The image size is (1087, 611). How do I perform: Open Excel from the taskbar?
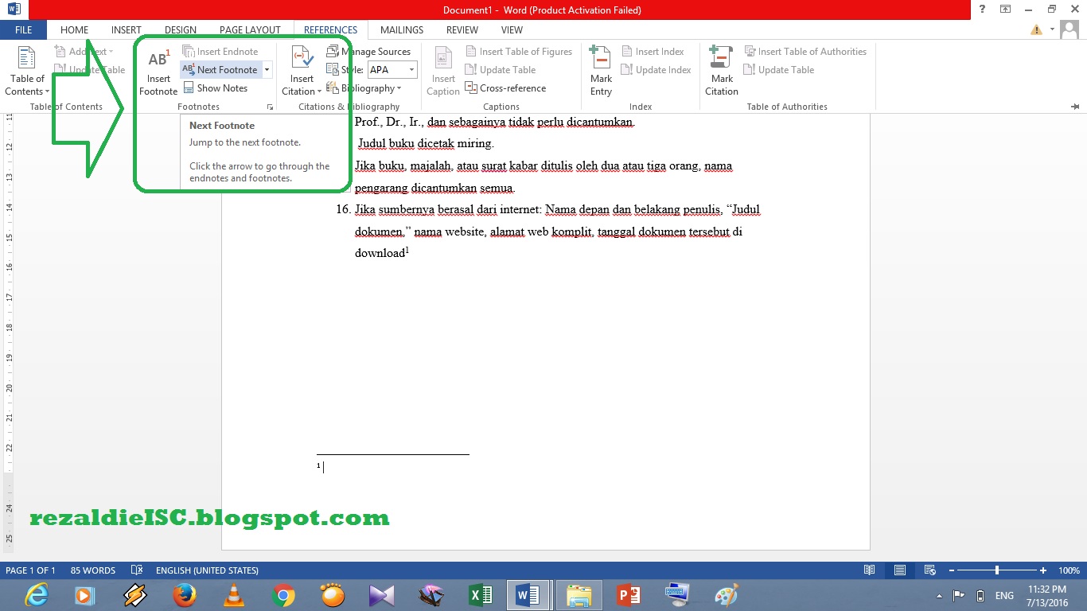pos(480,595)
